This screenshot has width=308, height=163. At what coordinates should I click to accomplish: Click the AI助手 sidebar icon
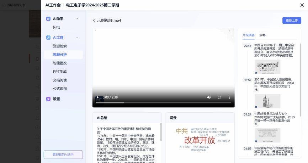tap(48, 19)
